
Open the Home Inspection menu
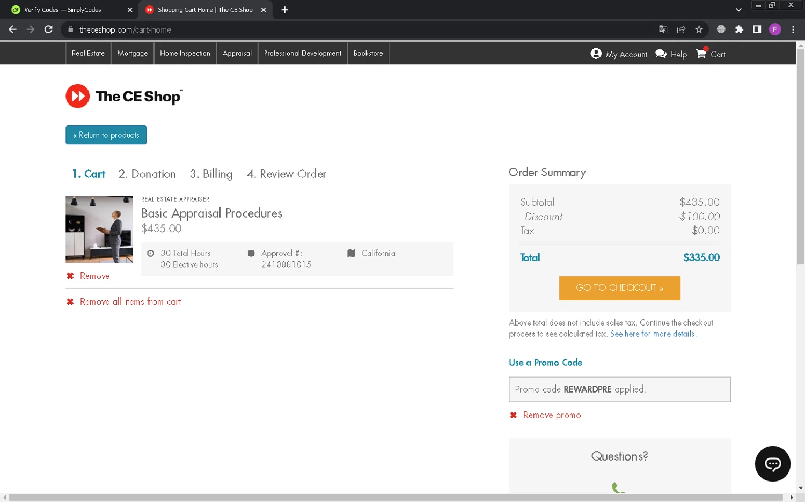185,53
